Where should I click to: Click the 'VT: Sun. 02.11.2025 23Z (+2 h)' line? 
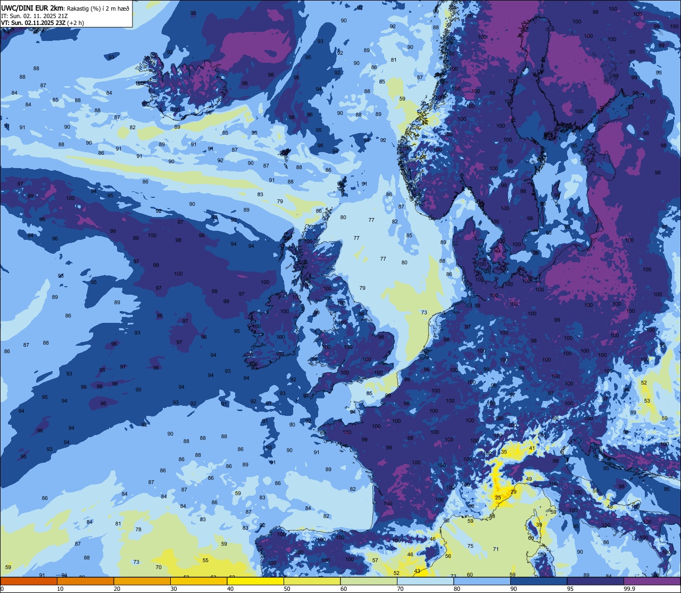(x=43, y=23)
